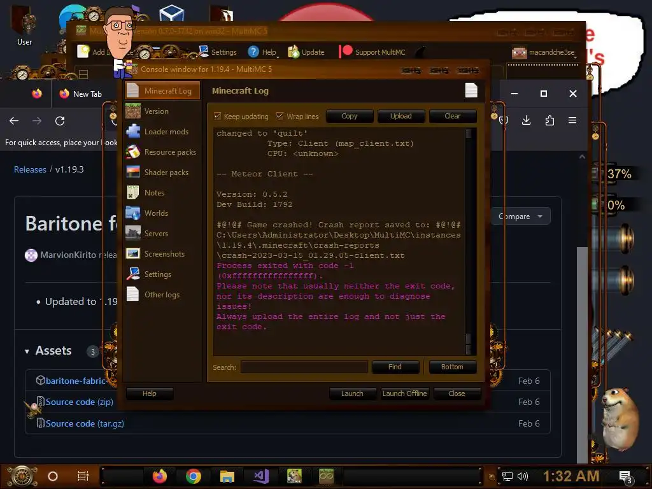Open the Firefox extensions puzzle icon
Viewport: 652px width, 489px height.
click(x=549, y=120)
